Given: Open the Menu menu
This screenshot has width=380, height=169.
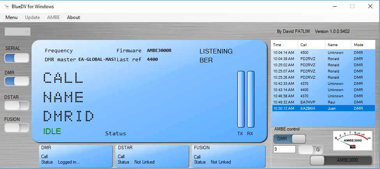Looking at the screenshot, I should coord(11,17).
